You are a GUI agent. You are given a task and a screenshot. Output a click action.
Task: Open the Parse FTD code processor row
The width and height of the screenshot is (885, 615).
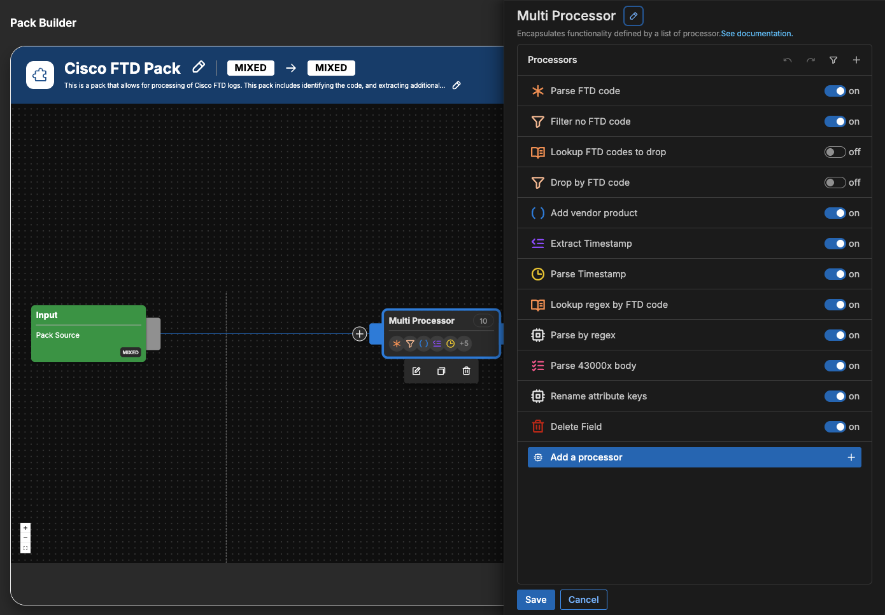pyautogui.click(x=694, y=91)
